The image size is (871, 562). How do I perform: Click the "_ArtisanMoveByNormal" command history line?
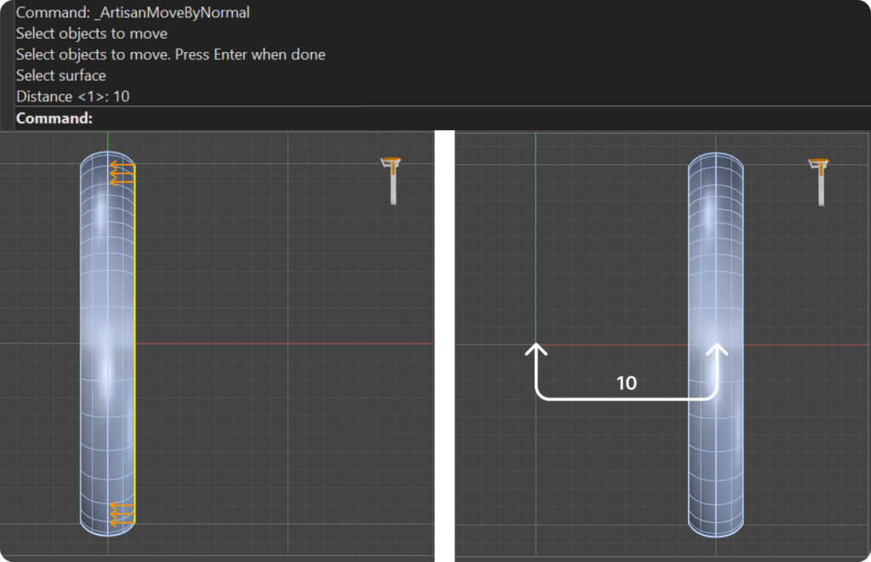tap(133, 13)
